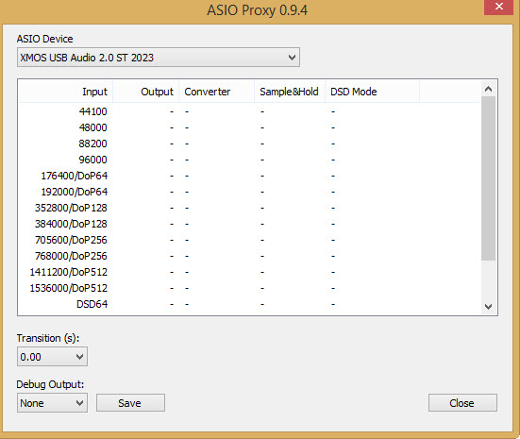Click the scroll up arrow in the list

pyautogui.click(x=488, y=89)
